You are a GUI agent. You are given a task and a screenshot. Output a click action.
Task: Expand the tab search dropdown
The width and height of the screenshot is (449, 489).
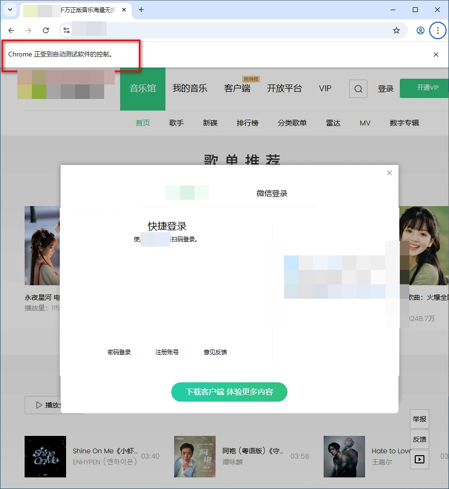9,10
